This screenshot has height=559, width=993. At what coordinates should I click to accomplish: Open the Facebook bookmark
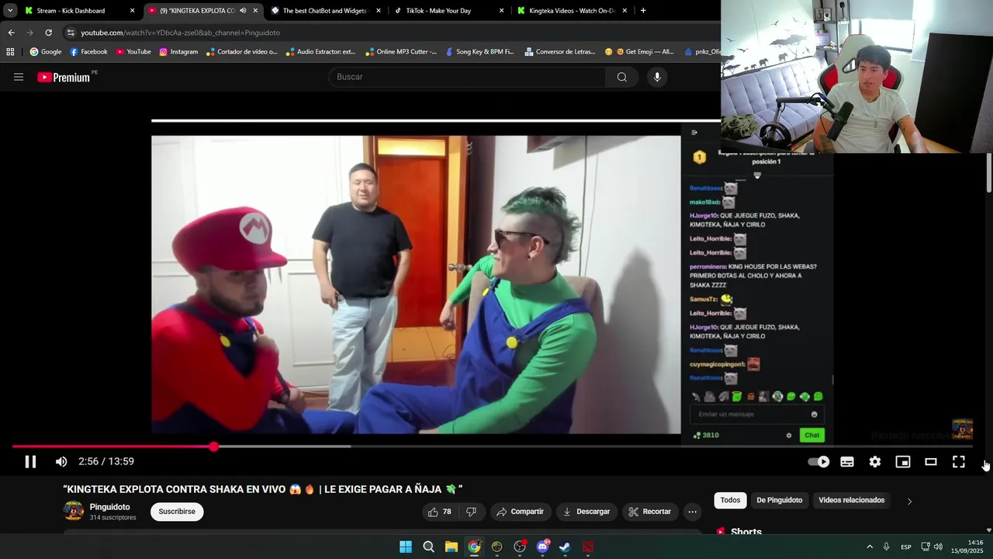pyautogui.click(x=88, y=52)
